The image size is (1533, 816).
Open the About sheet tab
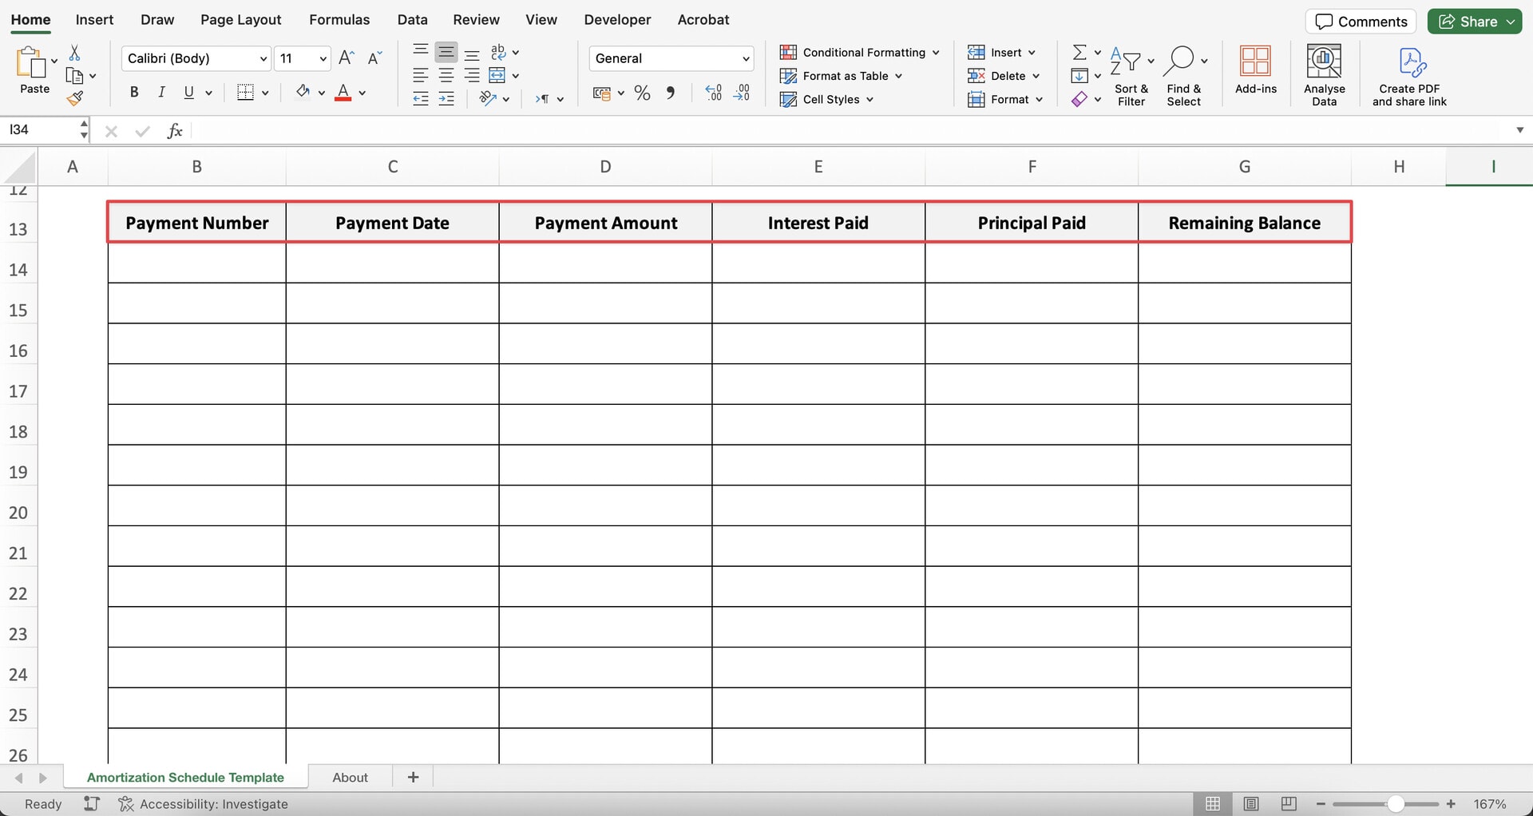(350, 777)
